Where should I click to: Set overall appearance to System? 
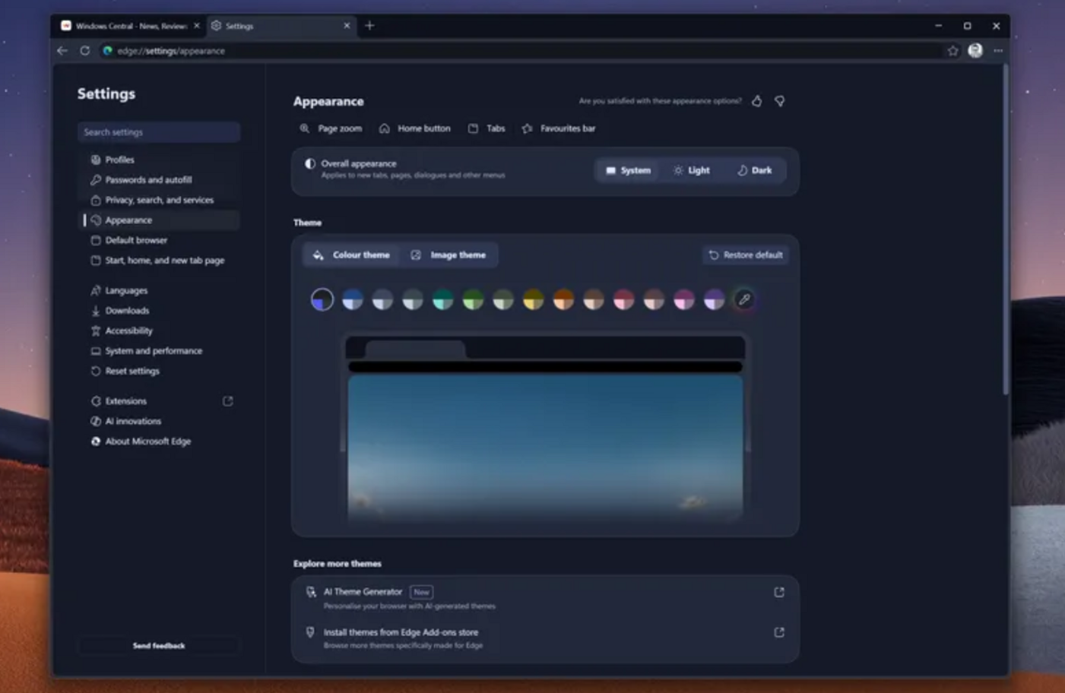[x=626, y=170]
